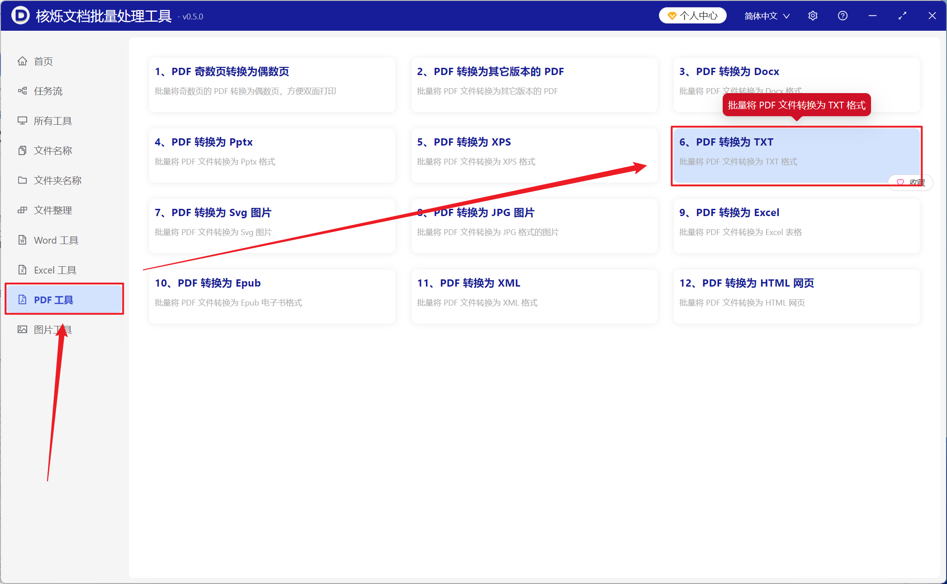Open 文件夹名称 tools section
The width and height of the screenshot is (947, 584).
point(64,180)
